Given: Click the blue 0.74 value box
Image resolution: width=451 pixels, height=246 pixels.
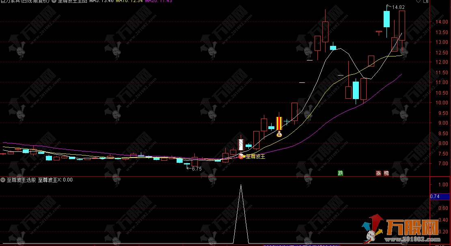Looking at the screenshot, I should pos(440,196).
